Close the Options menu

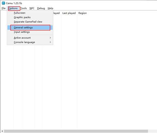pos(13,8)
